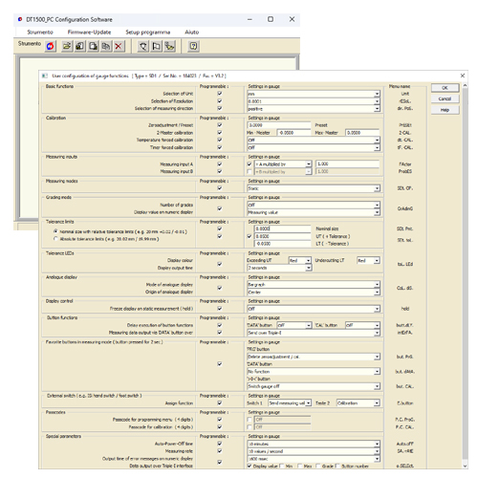Click the dialog scrollbar up arrow

[x=465, y=86]
